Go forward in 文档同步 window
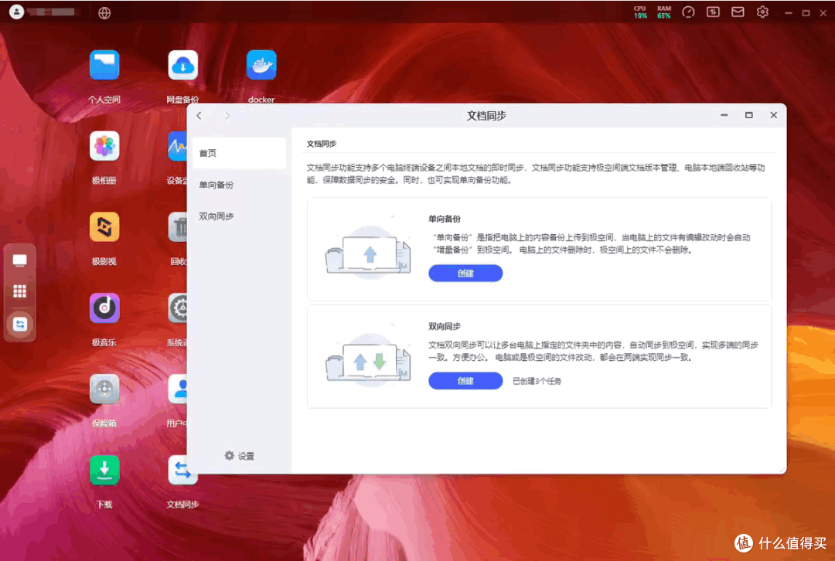 tap(227, 115)
